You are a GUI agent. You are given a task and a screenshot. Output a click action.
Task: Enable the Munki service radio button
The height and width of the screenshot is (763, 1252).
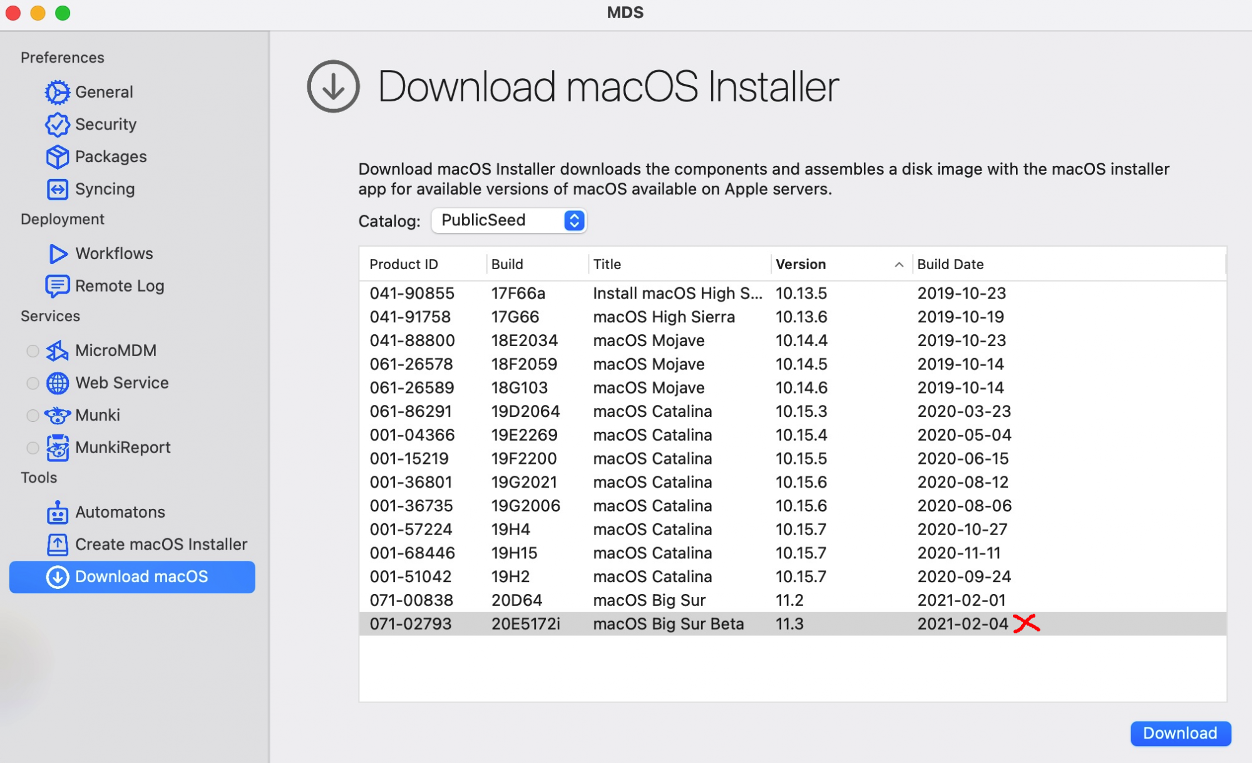pyautogui.click(x=33, y=416)
